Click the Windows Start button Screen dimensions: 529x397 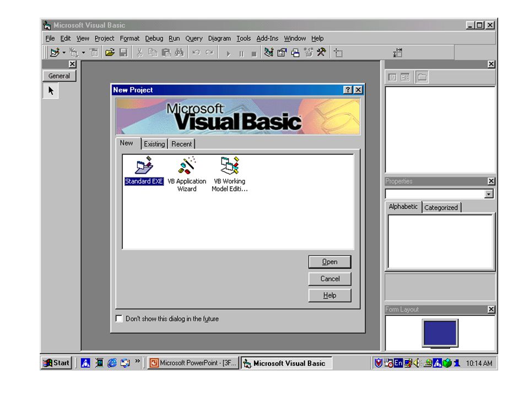coord(57,363)
